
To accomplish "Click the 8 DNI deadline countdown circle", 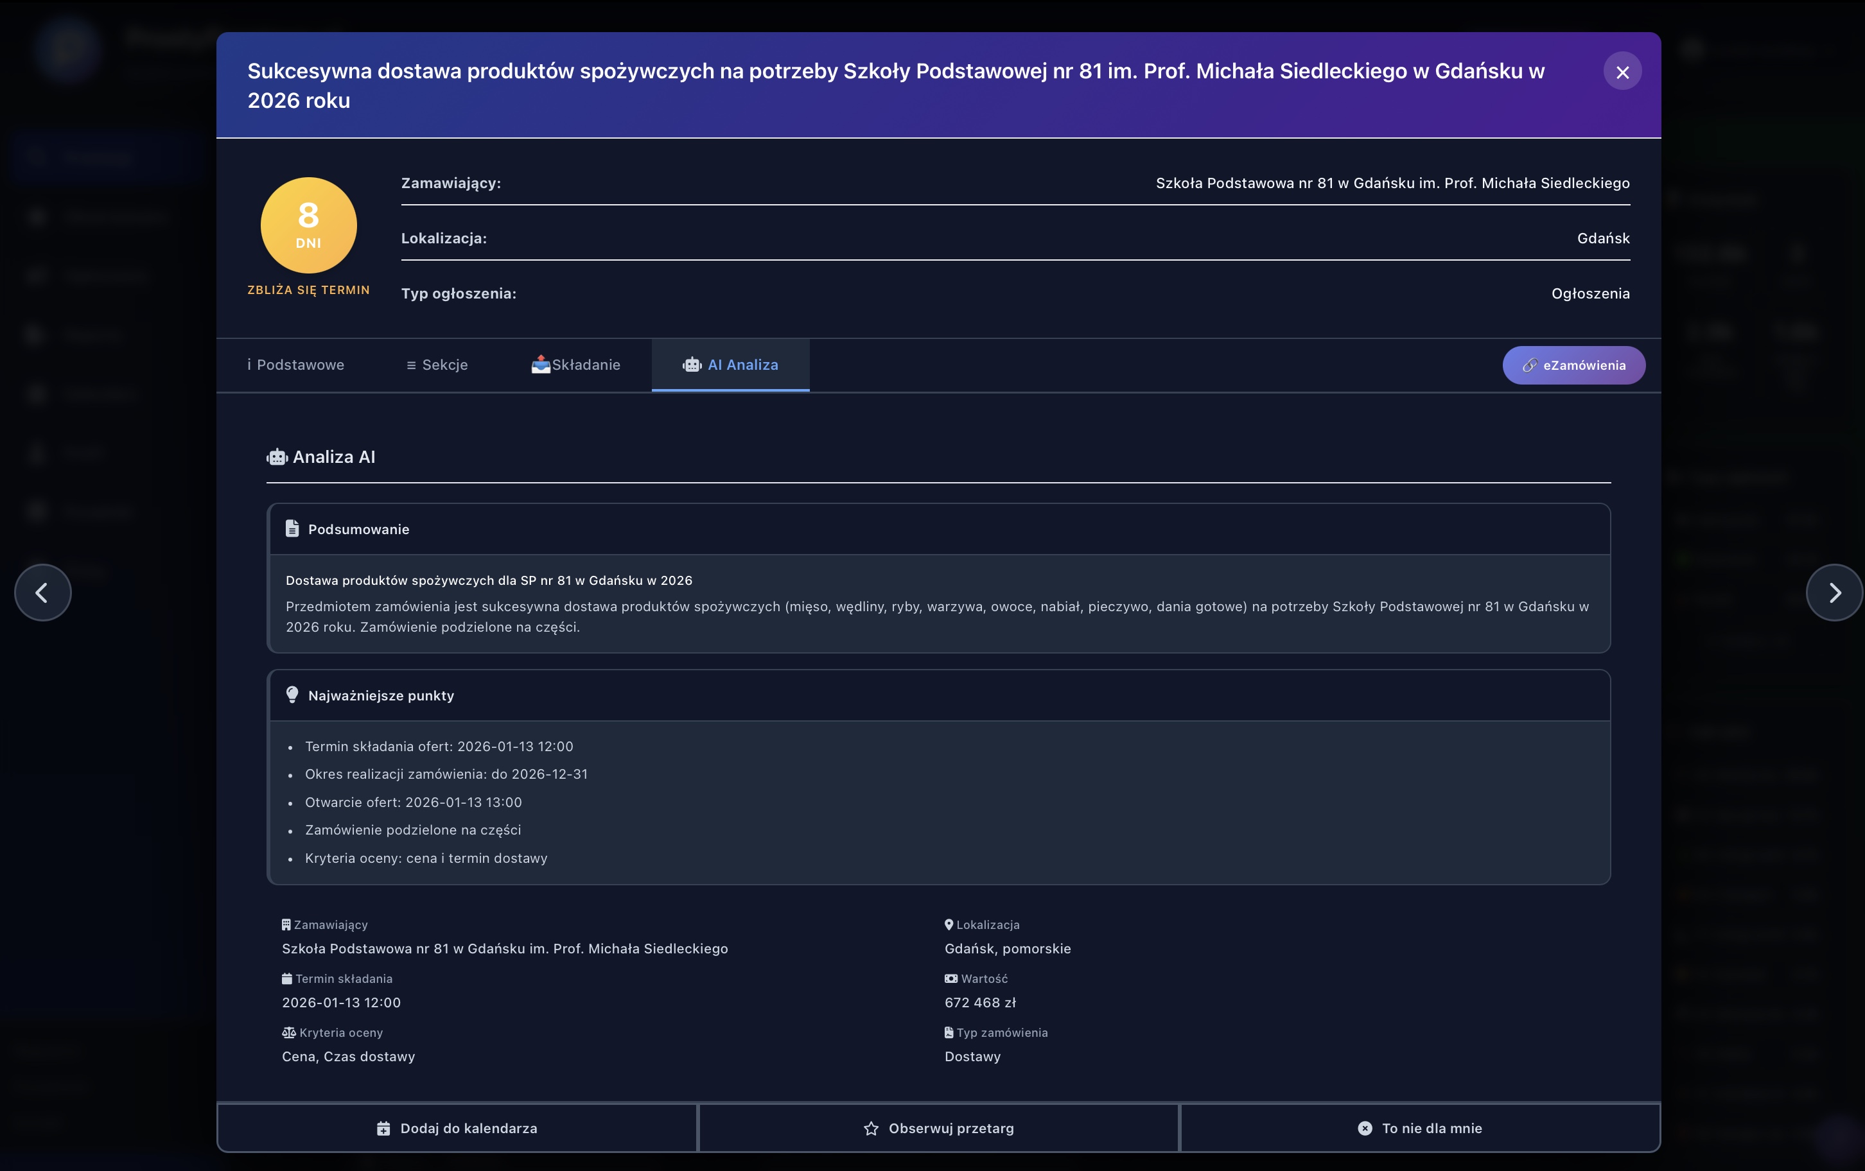I will [308, 225].
